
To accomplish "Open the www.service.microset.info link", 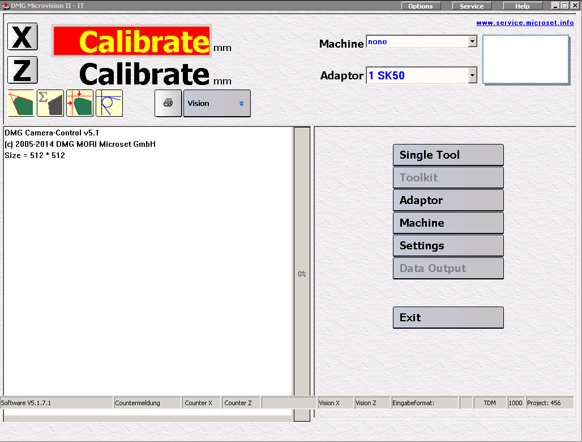I will pos(524,23).
